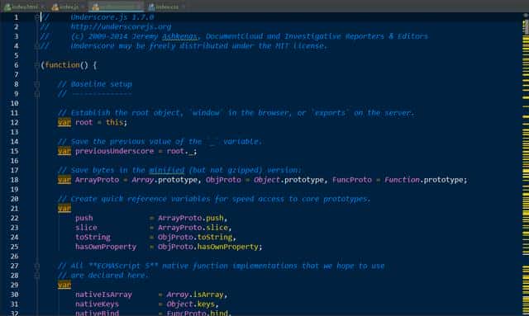Click the code inspection indicator above the scrollbar
Screen dimensions: 529x316
[x=526, y=16]
